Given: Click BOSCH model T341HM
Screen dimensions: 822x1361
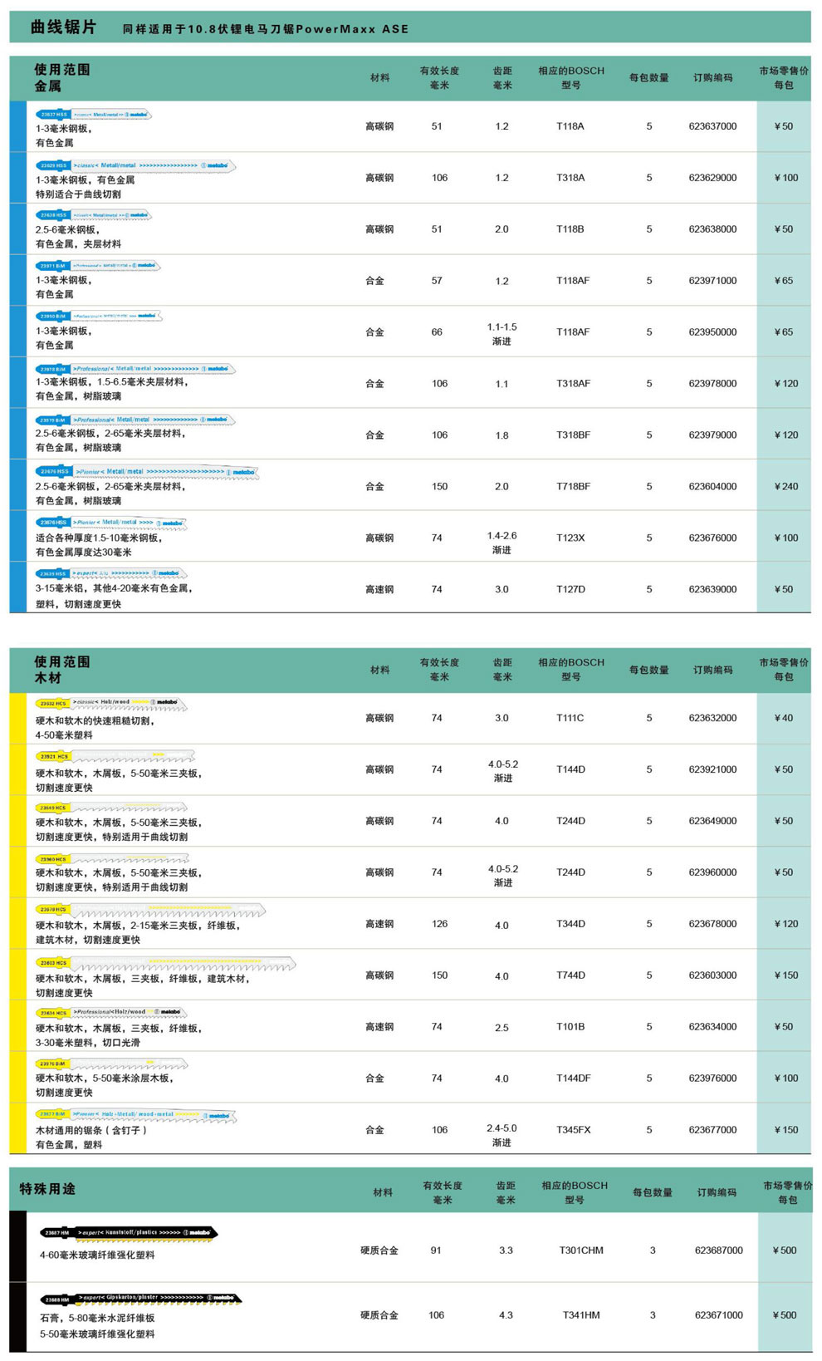Looking at the screenshot, I should pyautogui.click(x=581, y=1315).
